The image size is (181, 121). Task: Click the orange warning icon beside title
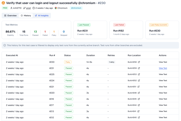[3, 3]
